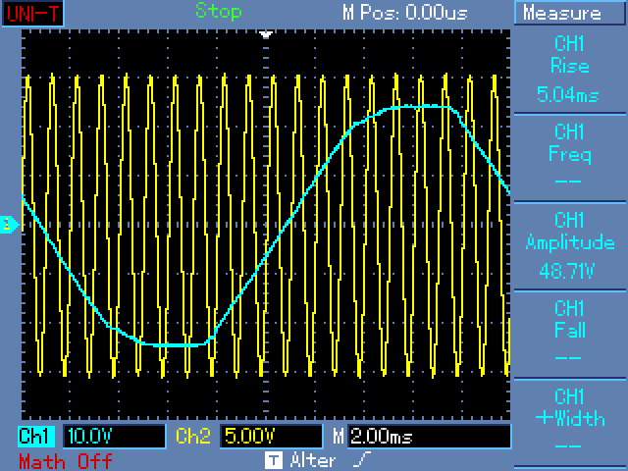
Task: Click the trigger position arrow at the top of the grid
Action: coord(266,34)
